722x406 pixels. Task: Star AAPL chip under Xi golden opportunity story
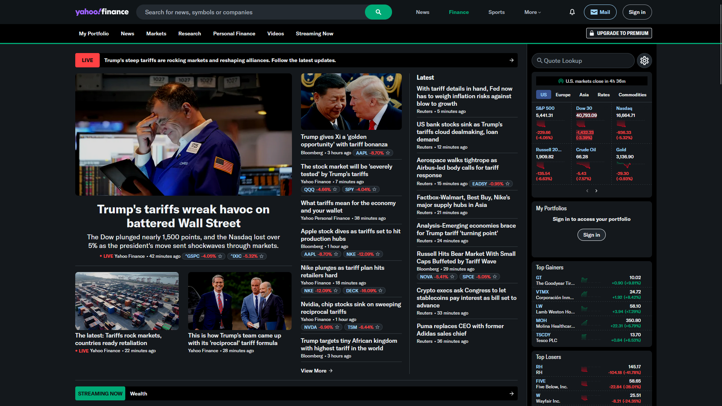coord(388,153)
